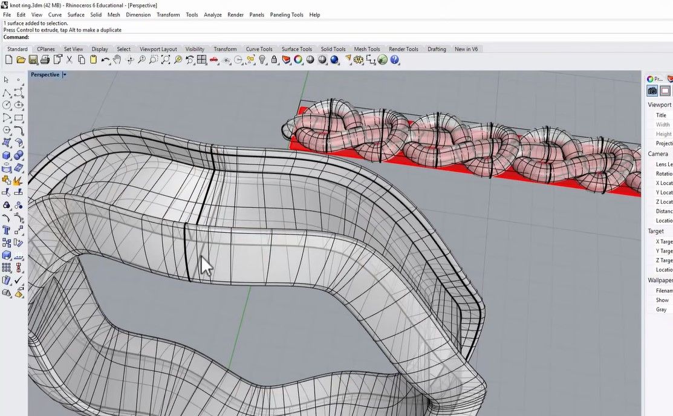
Task: Open the Paneling Tools menu
Action: (287, 15)
